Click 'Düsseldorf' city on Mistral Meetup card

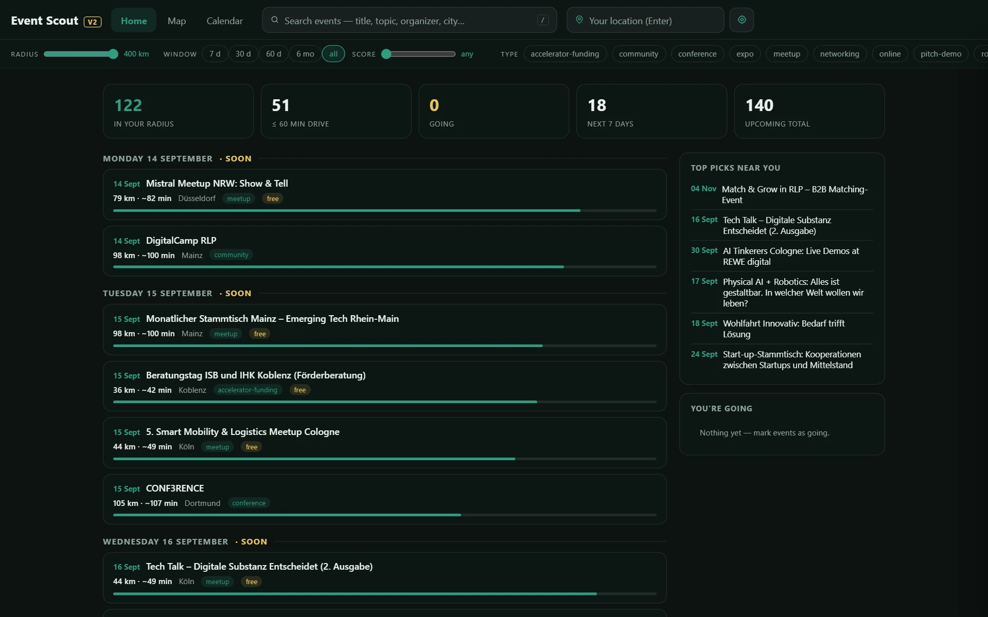[197, 198]
